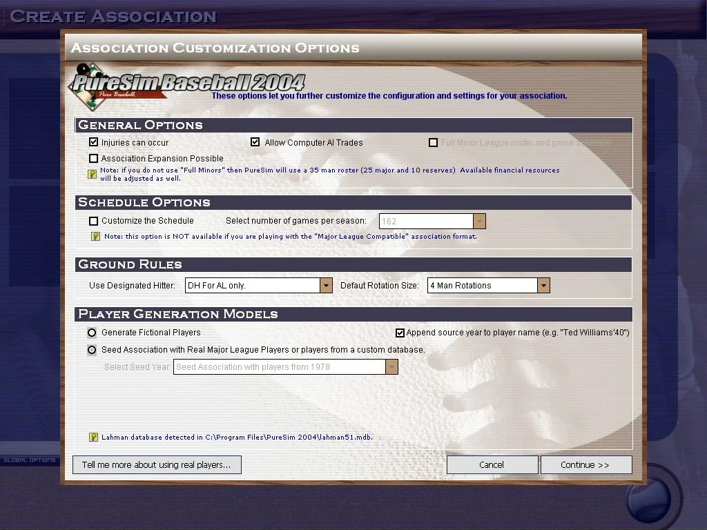Image resolution: width=707 pixels, height=530 pixels.
Task: Select Generate Fictional Players radio button
Action: point(92,333)
